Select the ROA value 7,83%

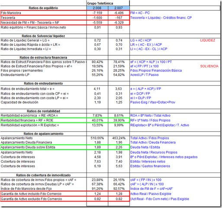97,115
